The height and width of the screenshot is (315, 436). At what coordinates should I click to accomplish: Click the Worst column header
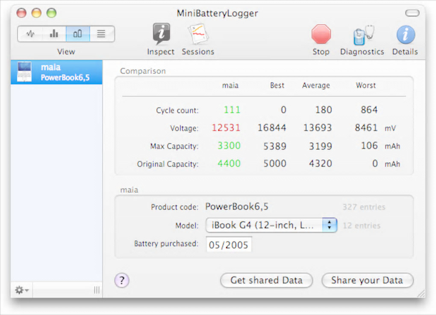coord(365,85)
